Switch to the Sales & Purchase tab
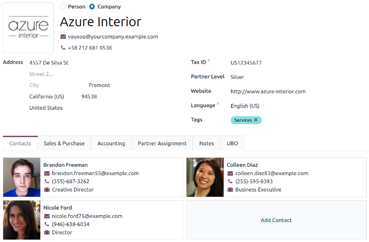The height and width of the screenshot is (242, 369). click(x=64, y=143)
